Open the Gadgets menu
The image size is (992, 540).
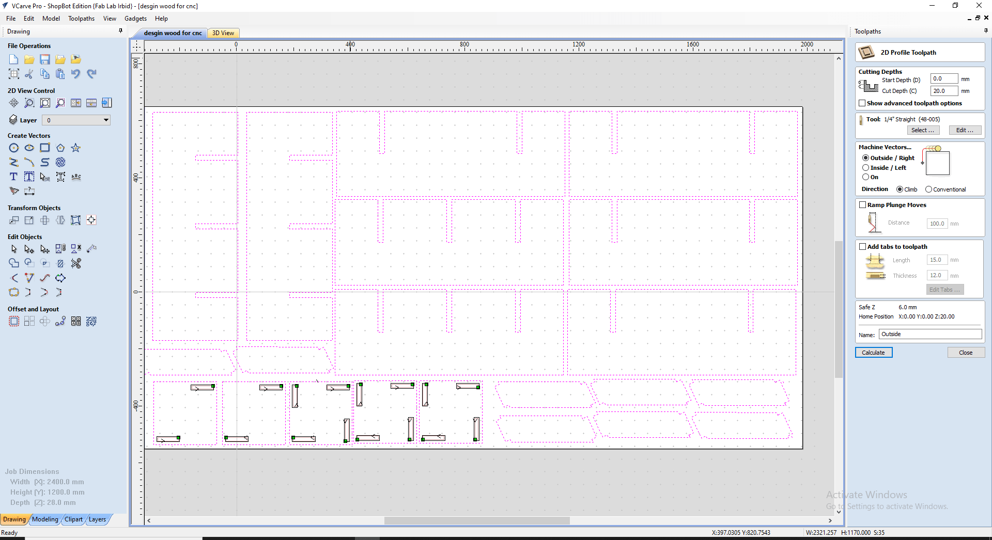tap(135, 19)
